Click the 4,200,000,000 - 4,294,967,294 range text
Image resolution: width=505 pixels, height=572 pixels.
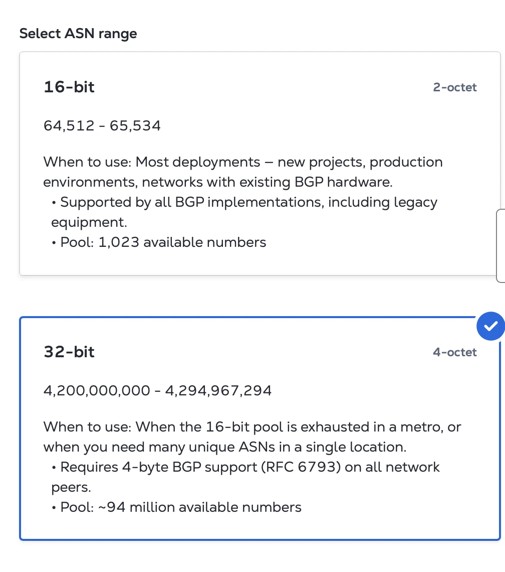click(157, 391)
